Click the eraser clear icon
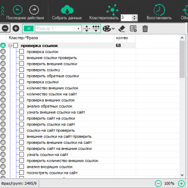Screen dimensions: 188x188 pos(122,29)
